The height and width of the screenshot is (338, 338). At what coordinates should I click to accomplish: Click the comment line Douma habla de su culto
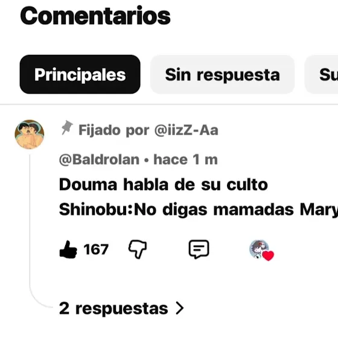point(163,185)
